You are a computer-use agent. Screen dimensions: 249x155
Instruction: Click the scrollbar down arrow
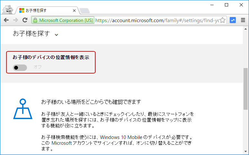(245, 151)
